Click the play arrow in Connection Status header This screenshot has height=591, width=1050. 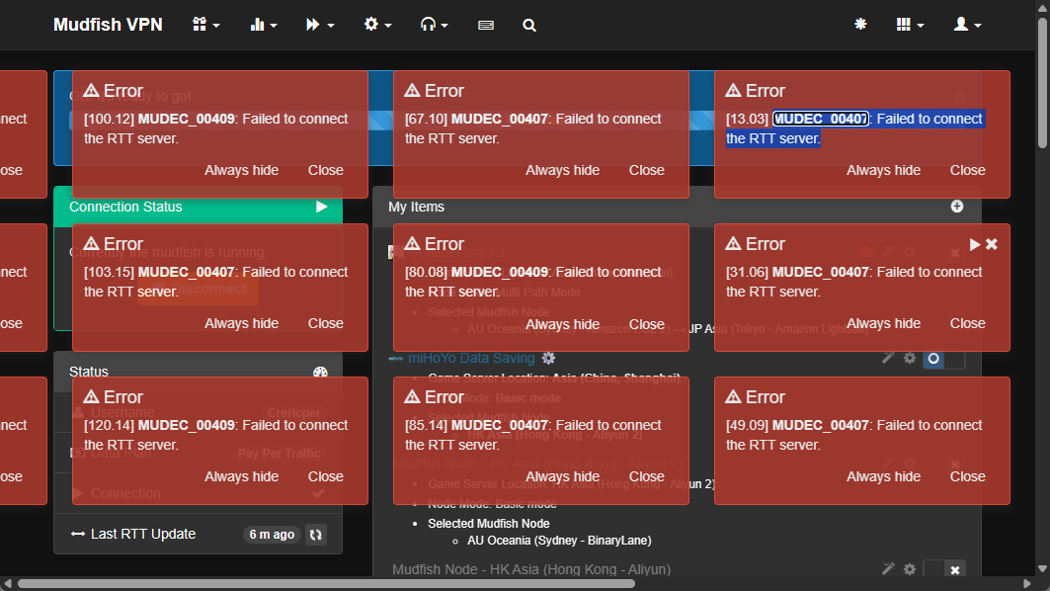coord(321,207)
